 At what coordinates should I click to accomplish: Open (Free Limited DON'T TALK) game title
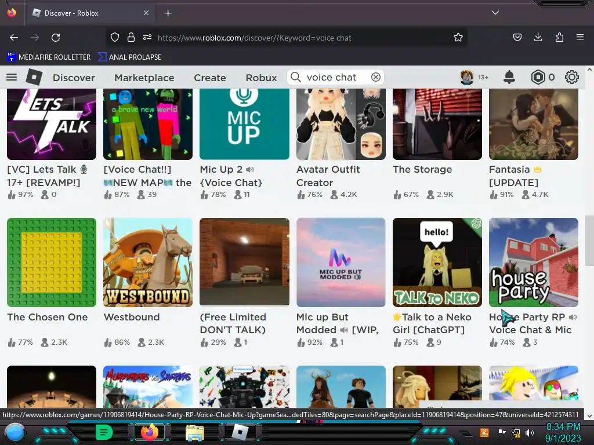[x=233, y=323]
